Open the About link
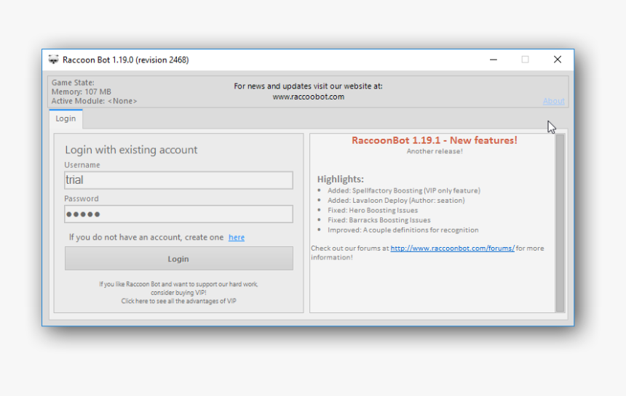Viewport: 626px width, 396px height. [553, 101]
